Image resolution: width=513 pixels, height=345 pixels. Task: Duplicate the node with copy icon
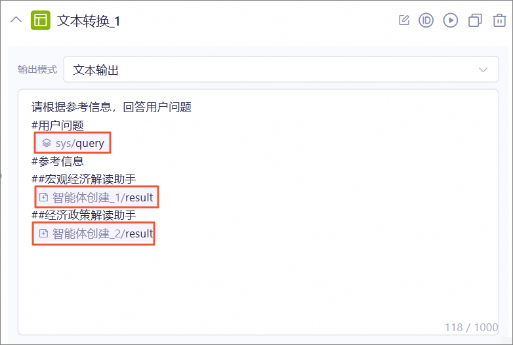475,20
